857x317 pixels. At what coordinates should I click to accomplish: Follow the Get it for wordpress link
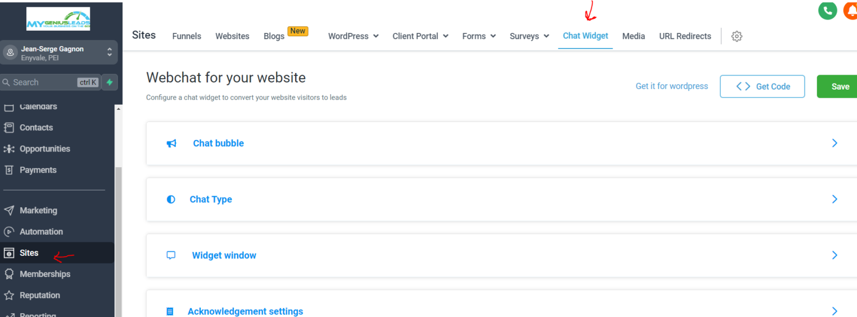[x=671, y=86]
